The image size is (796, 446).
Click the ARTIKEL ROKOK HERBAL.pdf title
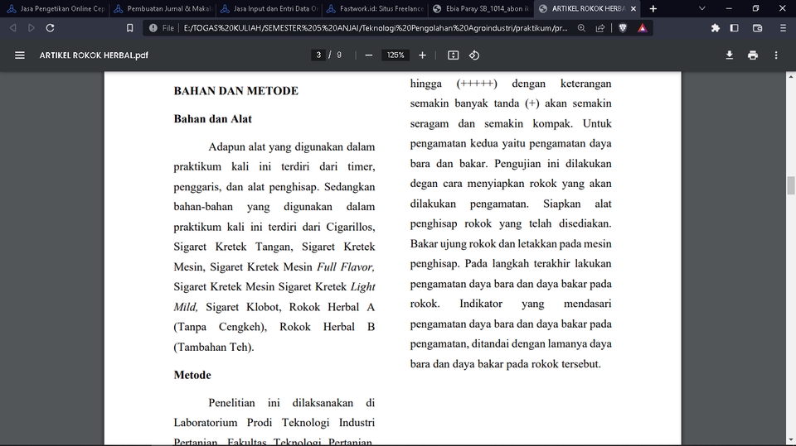pos(94,55)
